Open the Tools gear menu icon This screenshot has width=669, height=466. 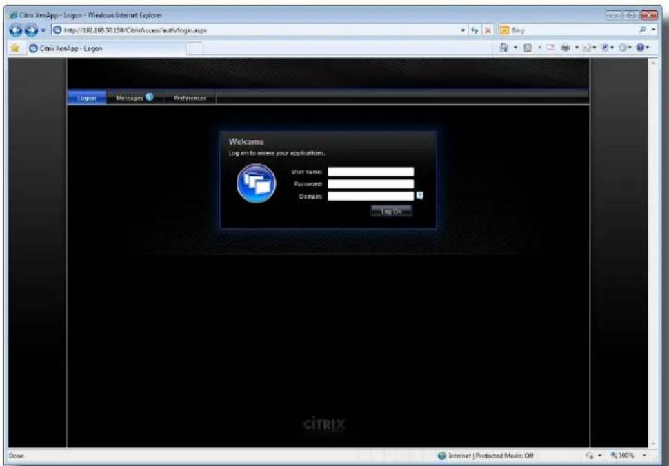click(x=625, y=48)
